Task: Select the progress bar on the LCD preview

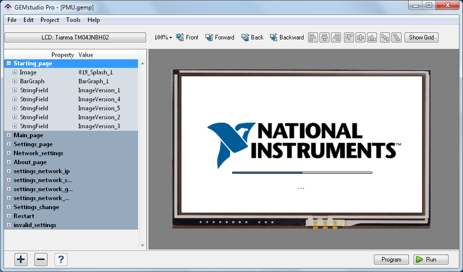Action: (x=302, y=173)
